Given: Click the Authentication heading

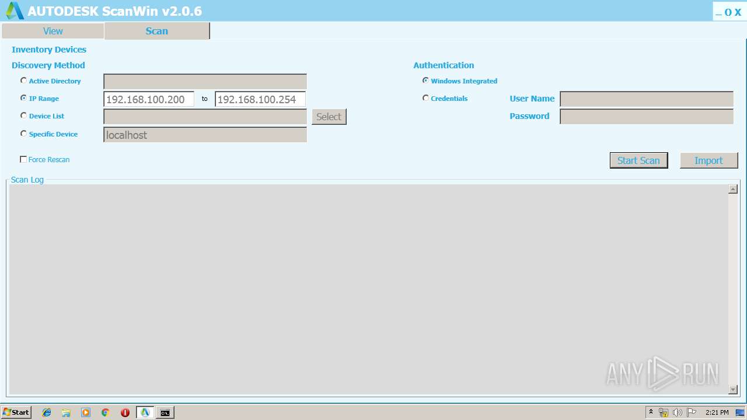Looking at the screenshot, I should (444, 65).
